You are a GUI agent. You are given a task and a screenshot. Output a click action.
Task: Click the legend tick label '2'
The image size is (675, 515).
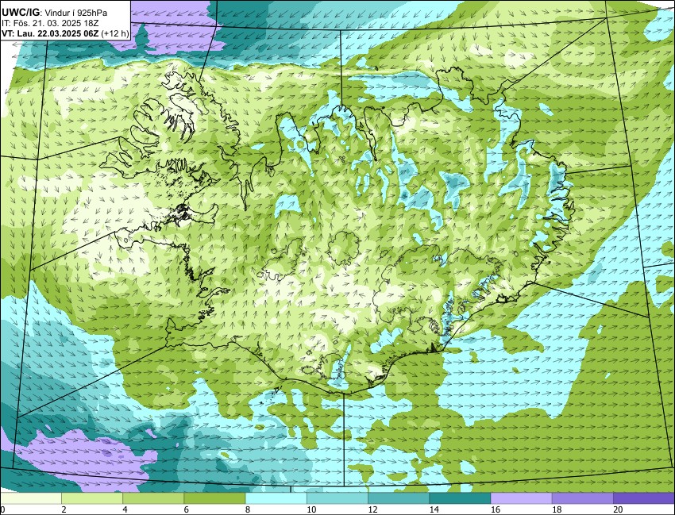point(64,509)
